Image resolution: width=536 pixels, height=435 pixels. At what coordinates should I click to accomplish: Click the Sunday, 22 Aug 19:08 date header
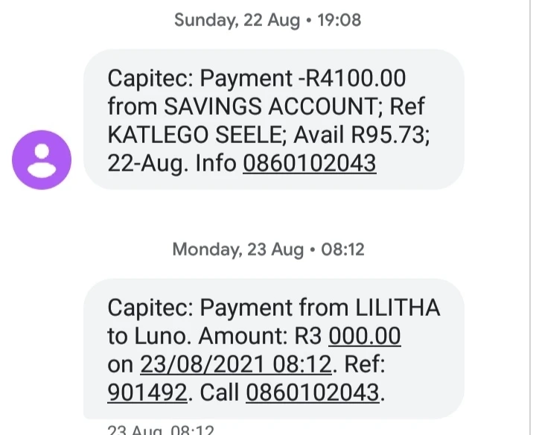pyautogui.click(x=267, y=20)
